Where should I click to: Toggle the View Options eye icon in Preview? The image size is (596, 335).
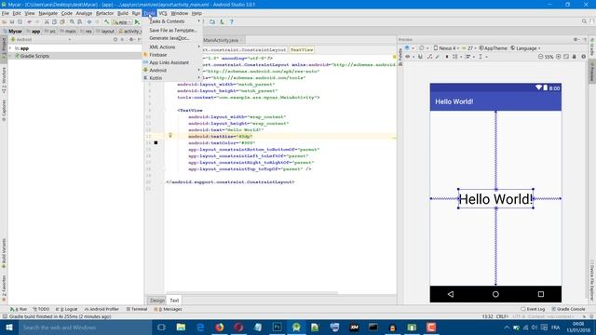click(x=408, y=57)
